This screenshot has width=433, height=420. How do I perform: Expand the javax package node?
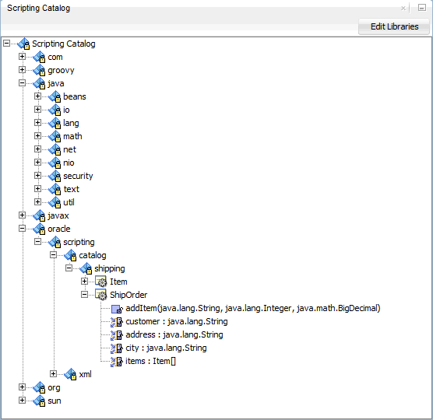tap(22, 215)
